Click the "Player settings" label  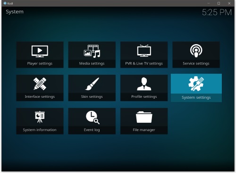point(40,63)
